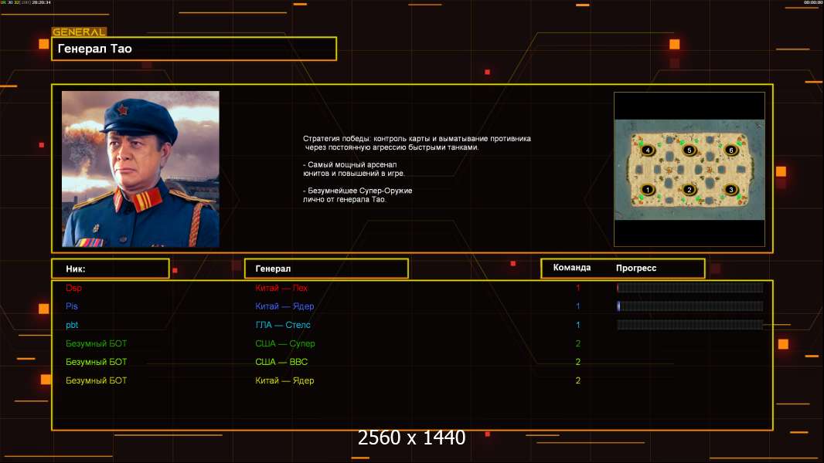This screenshot has height=463, width=824.
Task: Click "США — ВВС" general entry
Action: click(x=281, y=362)
